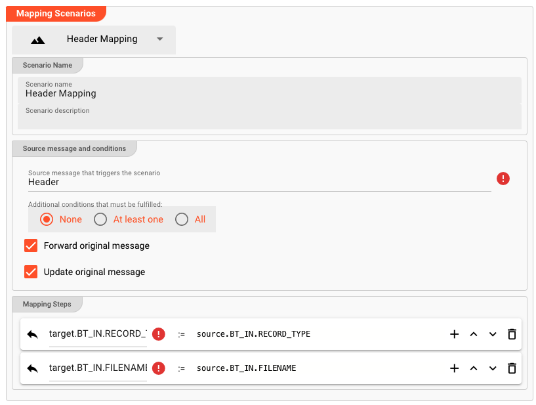
Task: Click the Scenario name input field
Action: (269, 94)
